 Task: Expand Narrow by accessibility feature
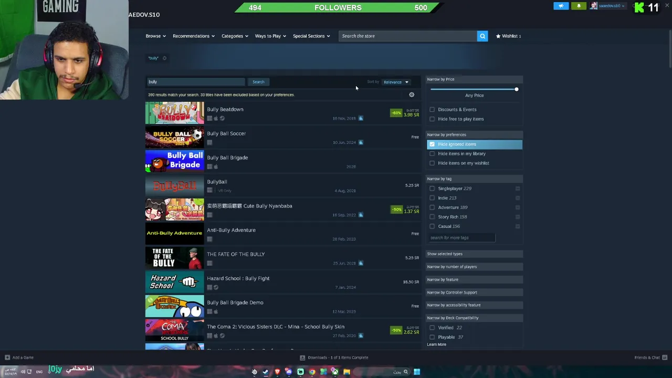[475, 305]
